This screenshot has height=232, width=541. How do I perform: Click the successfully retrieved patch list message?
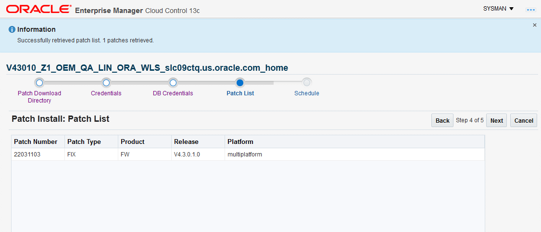(85, 40)
